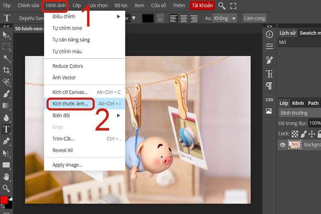Select Tự chỉnh tone menu entry
Screen dimensions: 321x214
click(85, 28)
